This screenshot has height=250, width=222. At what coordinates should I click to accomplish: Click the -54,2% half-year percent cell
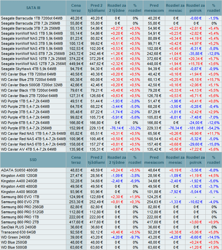(x=214, y=128)
